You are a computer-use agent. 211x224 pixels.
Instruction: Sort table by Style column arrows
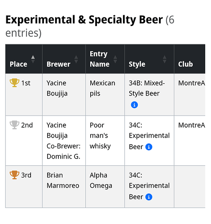[164, 59]
